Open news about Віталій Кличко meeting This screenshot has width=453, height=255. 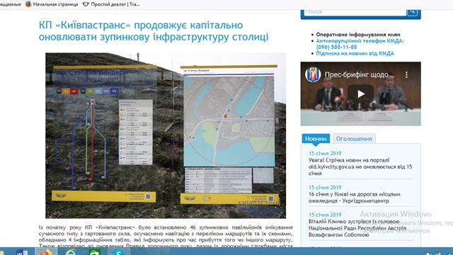tap(357, 228)
